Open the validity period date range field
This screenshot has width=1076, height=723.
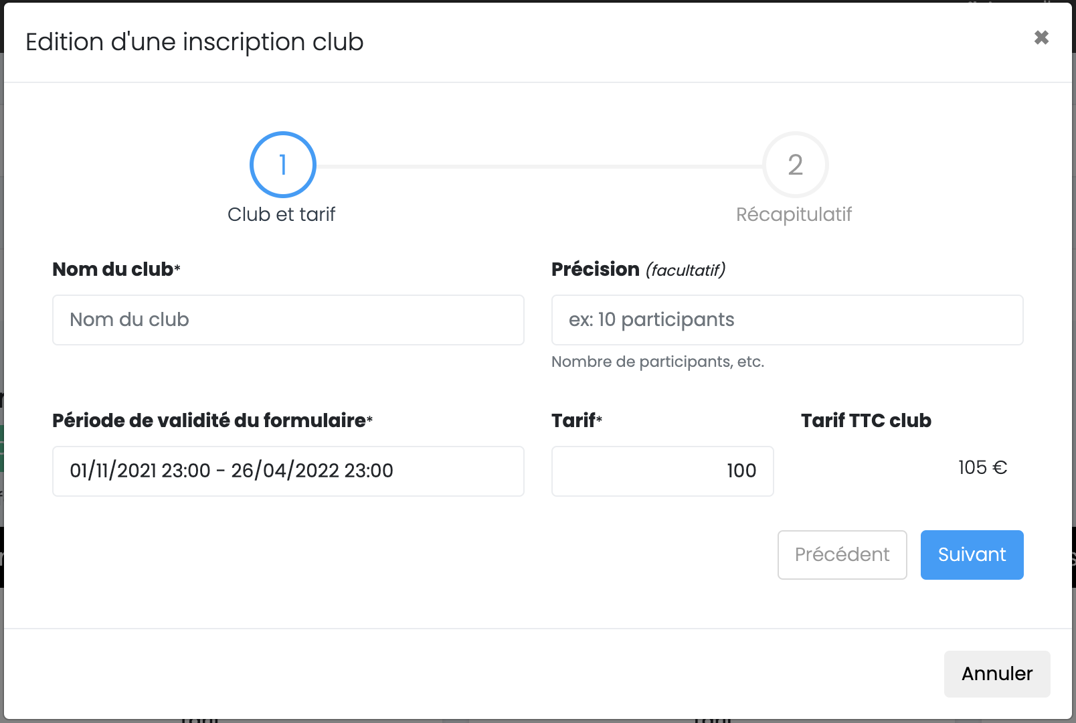(x=288, y=471)
